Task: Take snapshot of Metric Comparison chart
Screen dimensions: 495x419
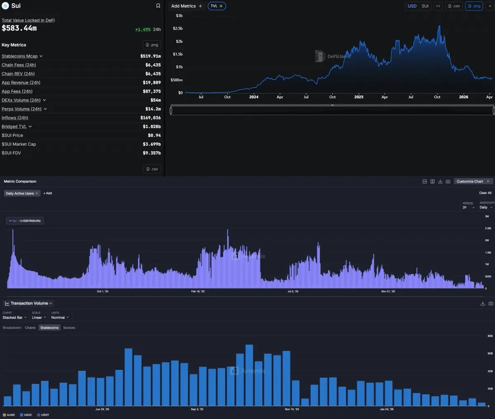Action: 448,182
